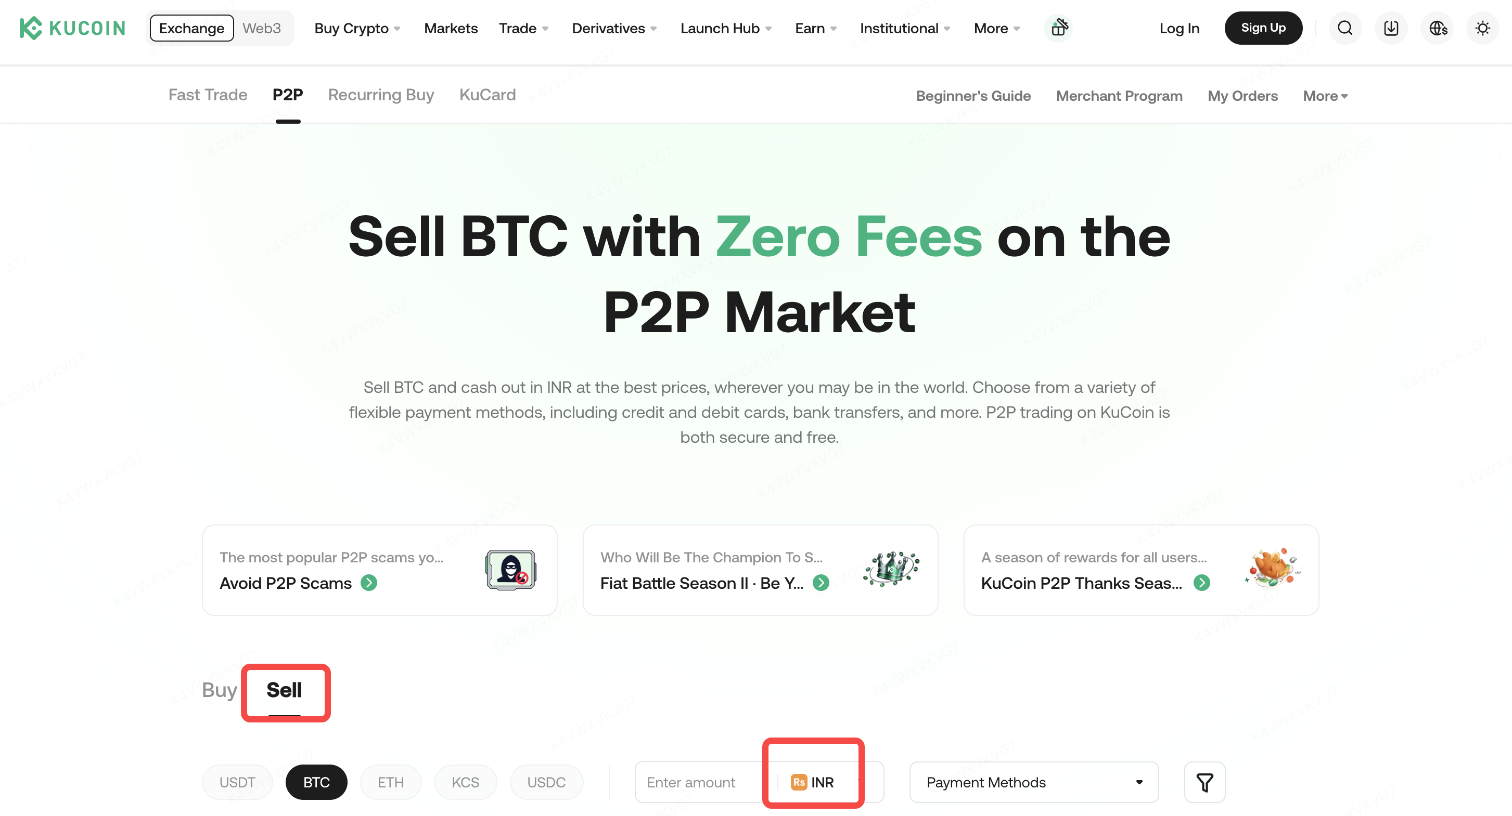The width and height of the screenshot is (1512, 816).
Task: Click Fiat Battle Season II arrow icon
Action: click(x=821, y=583)
